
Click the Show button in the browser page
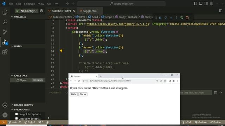(83, 94)
